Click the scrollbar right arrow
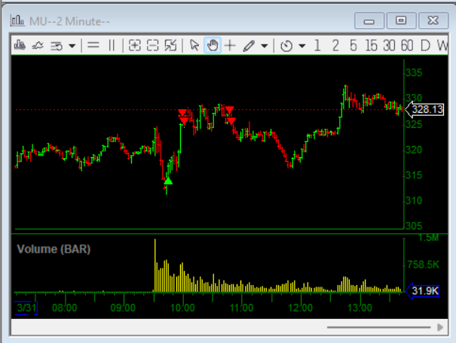Viewport: 456px width, 343px height. point(440,327)
